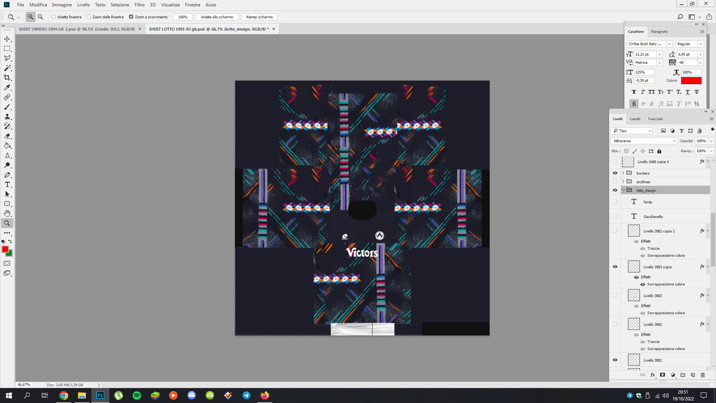Select the Pen tool
This screenshot has height=403, width=716.
7,175
